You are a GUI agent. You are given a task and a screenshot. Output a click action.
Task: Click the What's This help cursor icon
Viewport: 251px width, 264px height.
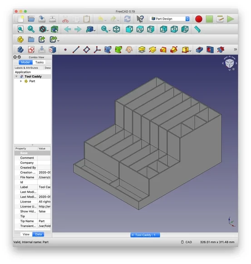(x=140, y=19)
